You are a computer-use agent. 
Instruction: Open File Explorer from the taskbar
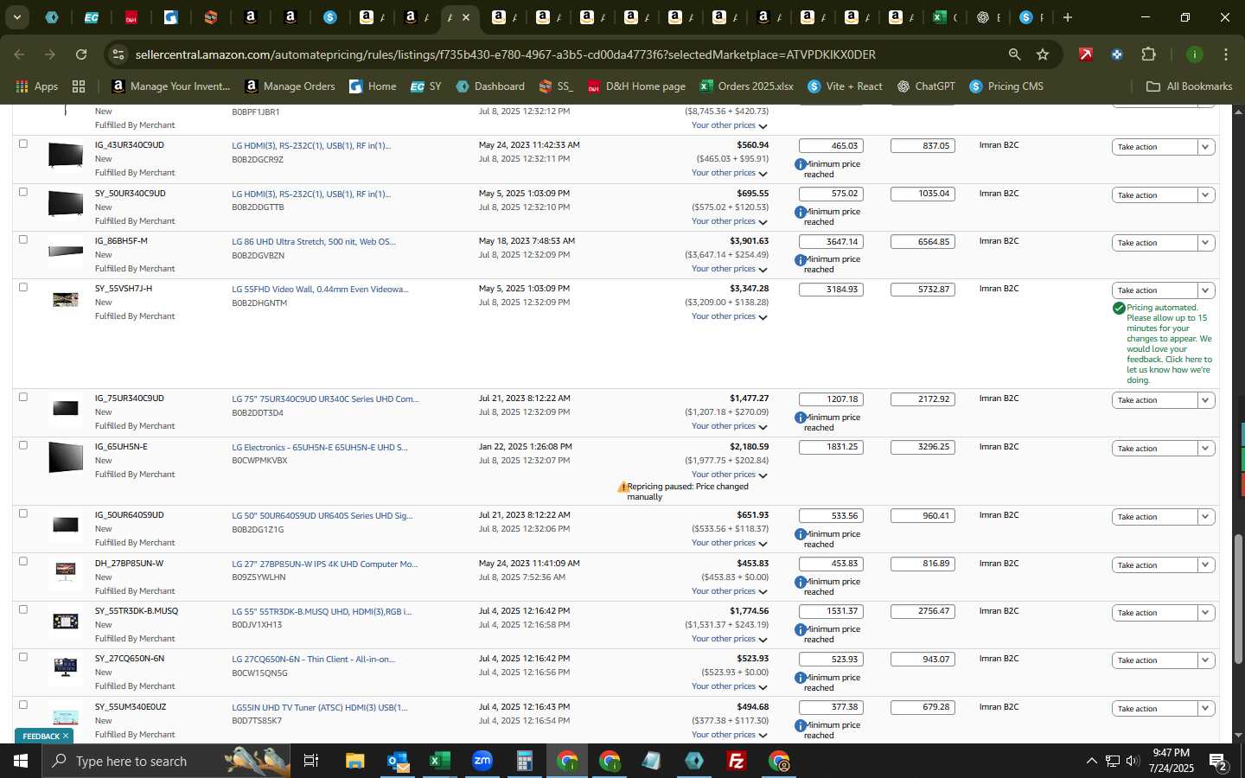354,761
